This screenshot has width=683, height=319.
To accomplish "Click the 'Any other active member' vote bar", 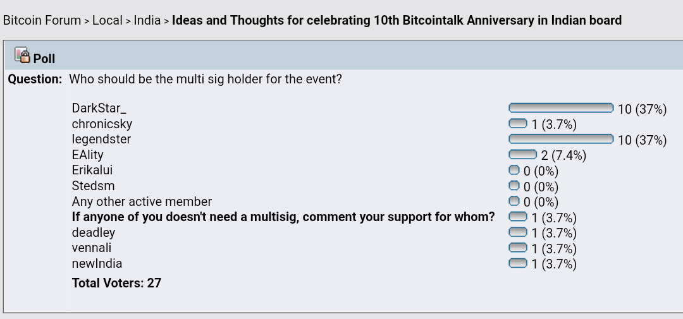I will pyautogui.click(x=514, y=201).
